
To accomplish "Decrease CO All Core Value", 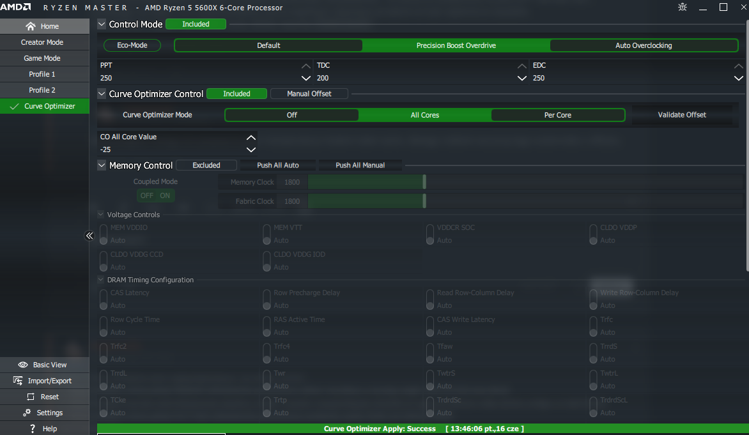I will 251,149.
